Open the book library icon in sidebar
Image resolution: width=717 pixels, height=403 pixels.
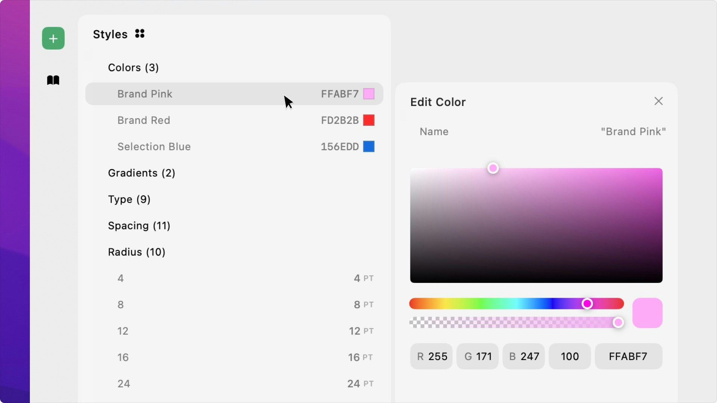(x=53, y=80)
